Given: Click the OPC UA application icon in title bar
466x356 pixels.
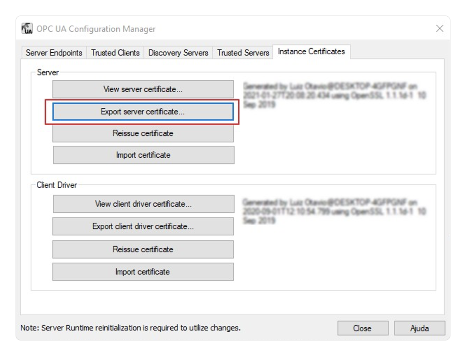Looking at the screenshot, I should tap(27, 29).
